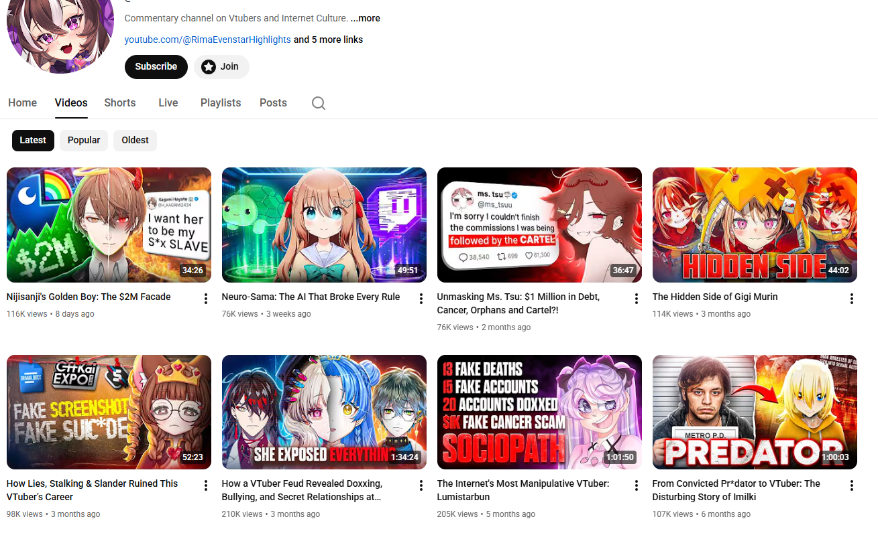Screen dimensions: 878x533
Task: Click the 205K views • 5 months ago text
Action: tap(486, 514)
